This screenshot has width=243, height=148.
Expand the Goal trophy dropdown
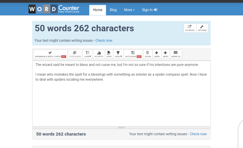click(x=118, y=54)
